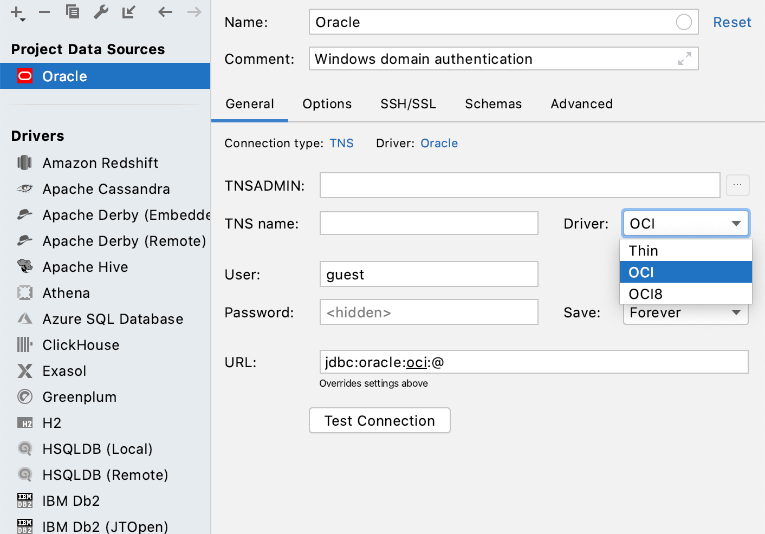Click the Athena driver icon
This screenshot has width=765, height=534.
coord(25,292)
